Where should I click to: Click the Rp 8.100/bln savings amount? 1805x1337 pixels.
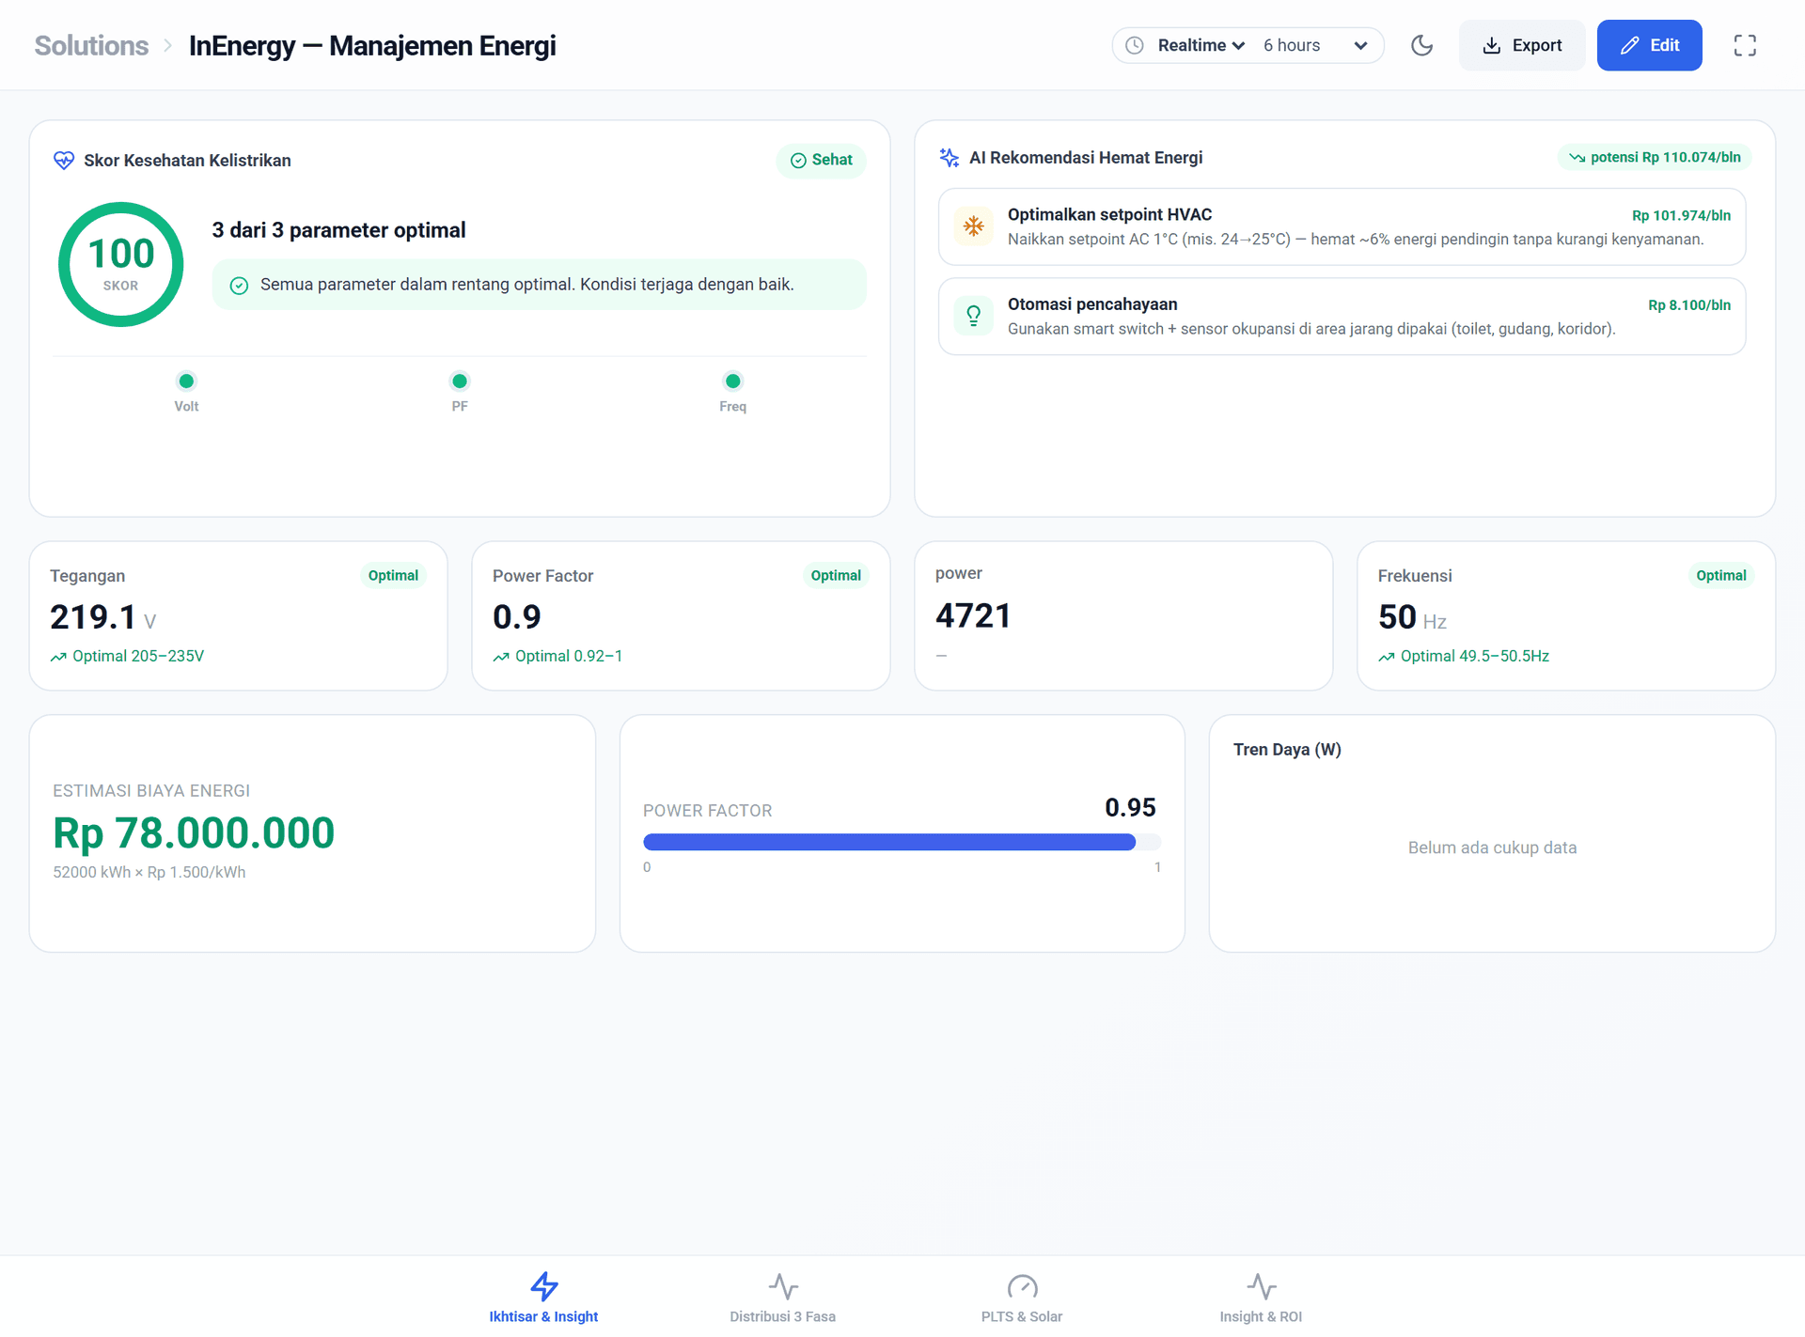(1689, 305)
